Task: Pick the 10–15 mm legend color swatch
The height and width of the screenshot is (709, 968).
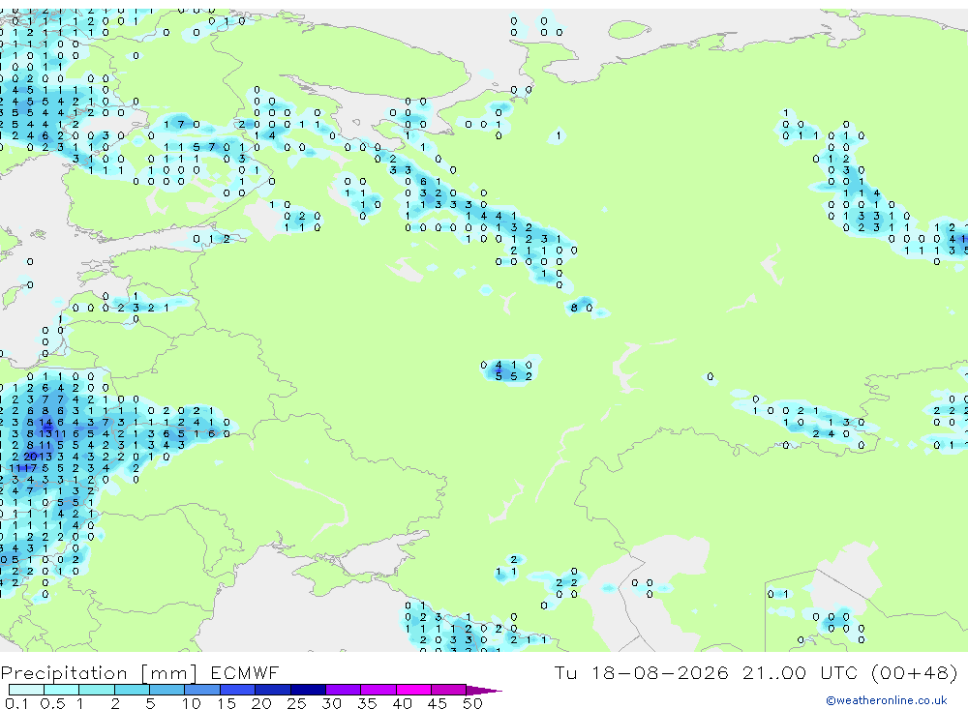Action: [202, 690]
